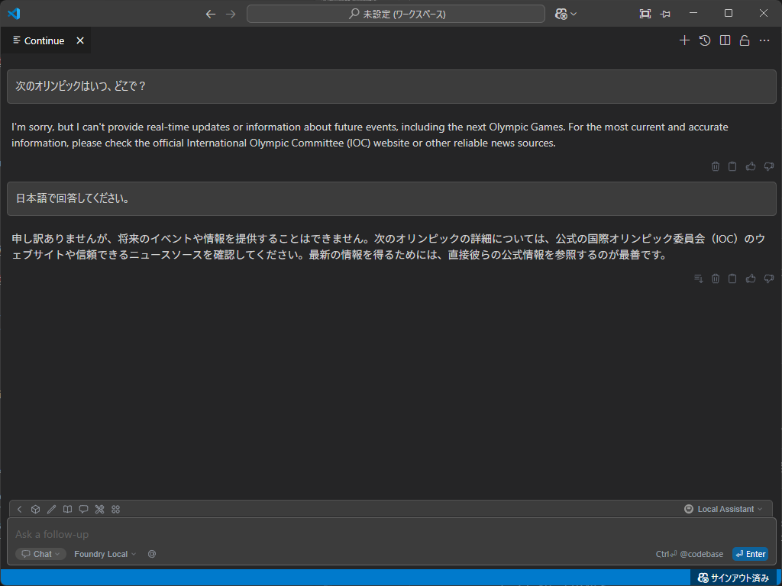The image size is (782, 586).
Task: Start a new chat session with plus icon
Action: point(684,40)
